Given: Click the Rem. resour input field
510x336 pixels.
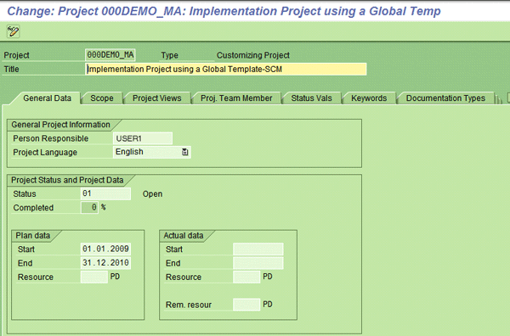Looking at the screenshot, I should point(246,305).
